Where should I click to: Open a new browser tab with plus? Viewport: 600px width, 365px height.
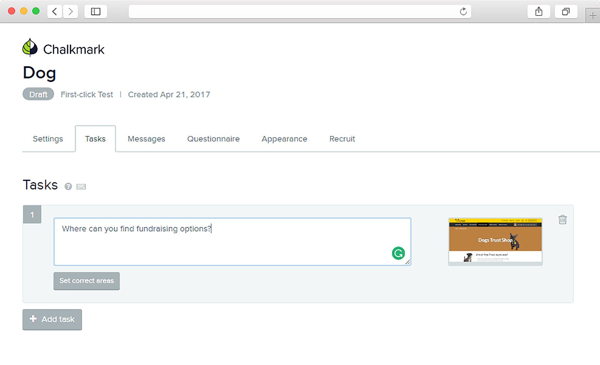point(592,16)
